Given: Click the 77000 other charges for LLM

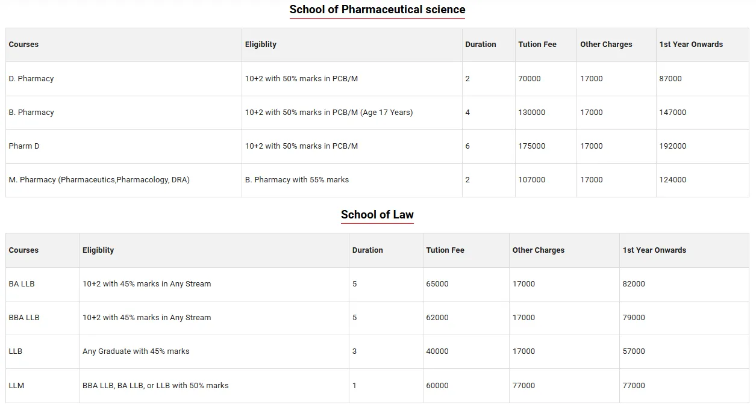Looking at the screenshot, I should pyautogui.click(x=524, y=385).
